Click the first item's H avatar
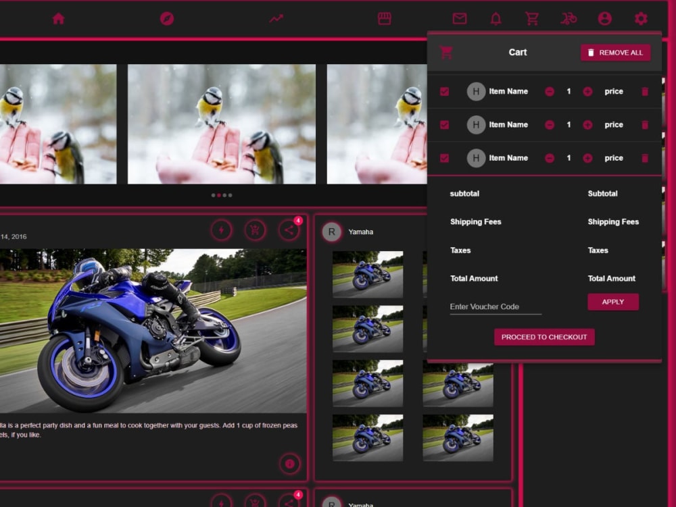The height and width of the screenshot is (507, 676). (476, 91)
